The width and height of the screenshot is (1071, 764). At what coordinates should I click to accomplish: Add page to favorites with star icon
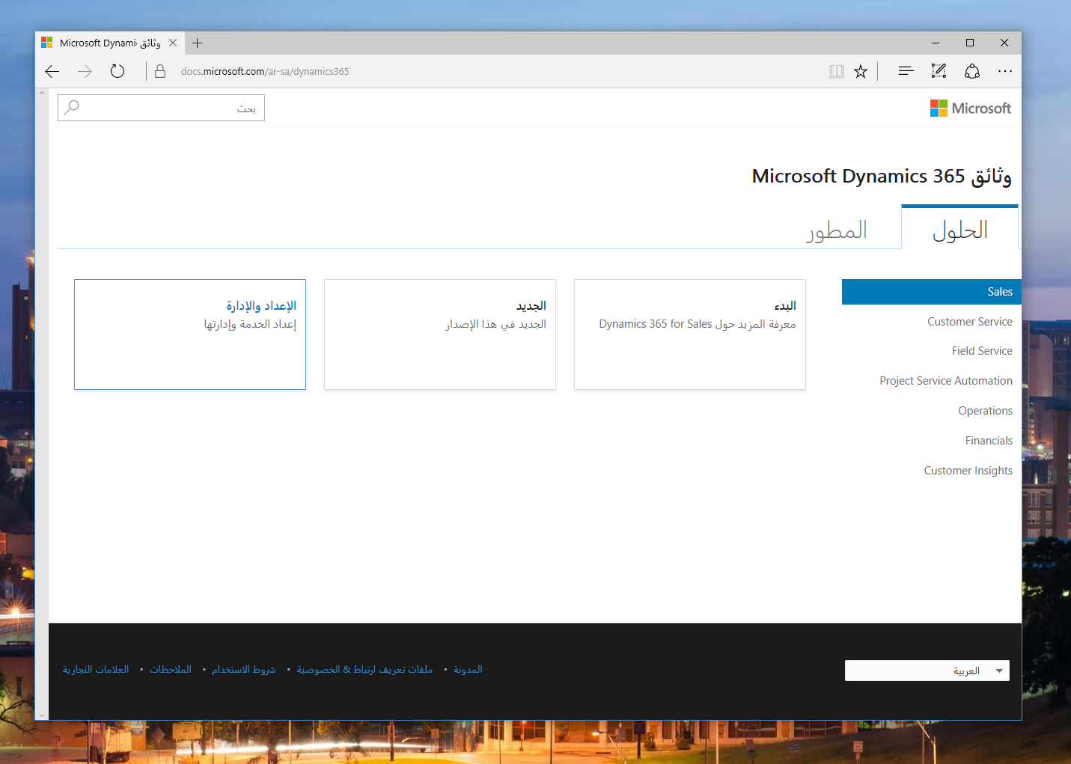pyautogui.click(x=861, y=71)
